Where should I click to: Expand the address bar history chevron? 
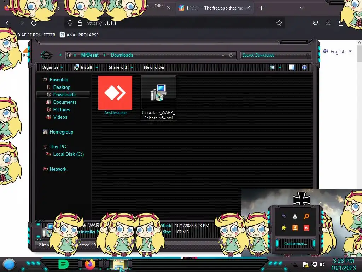223,55
